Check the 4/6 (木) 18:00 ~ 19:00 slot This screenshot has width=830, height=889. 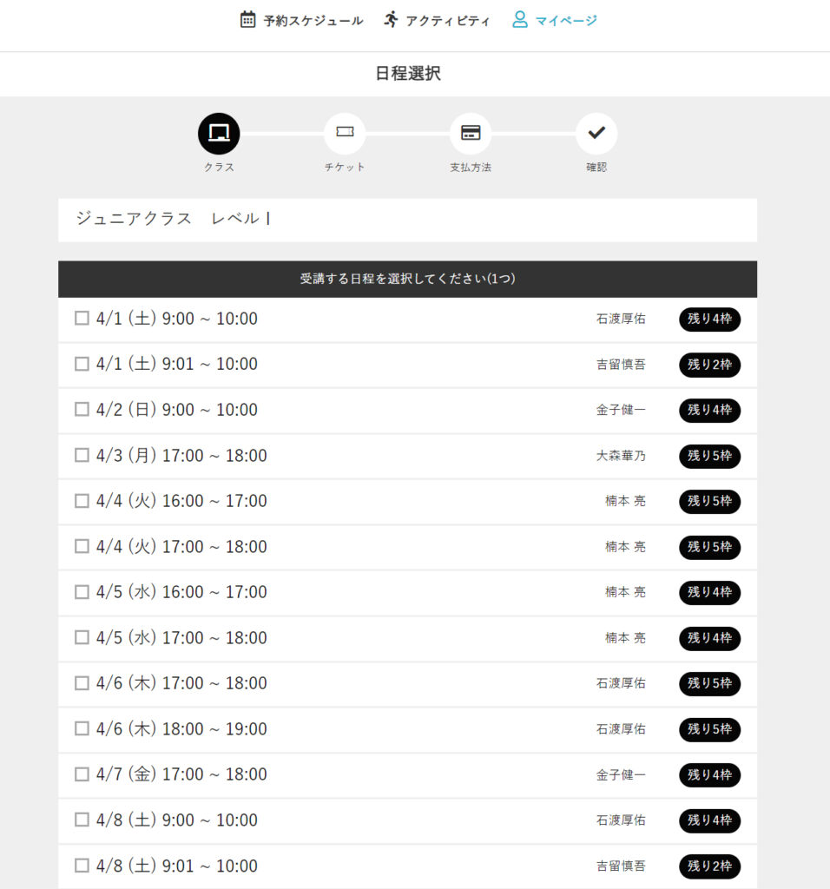pyautogui.click(x=82, y=728)
